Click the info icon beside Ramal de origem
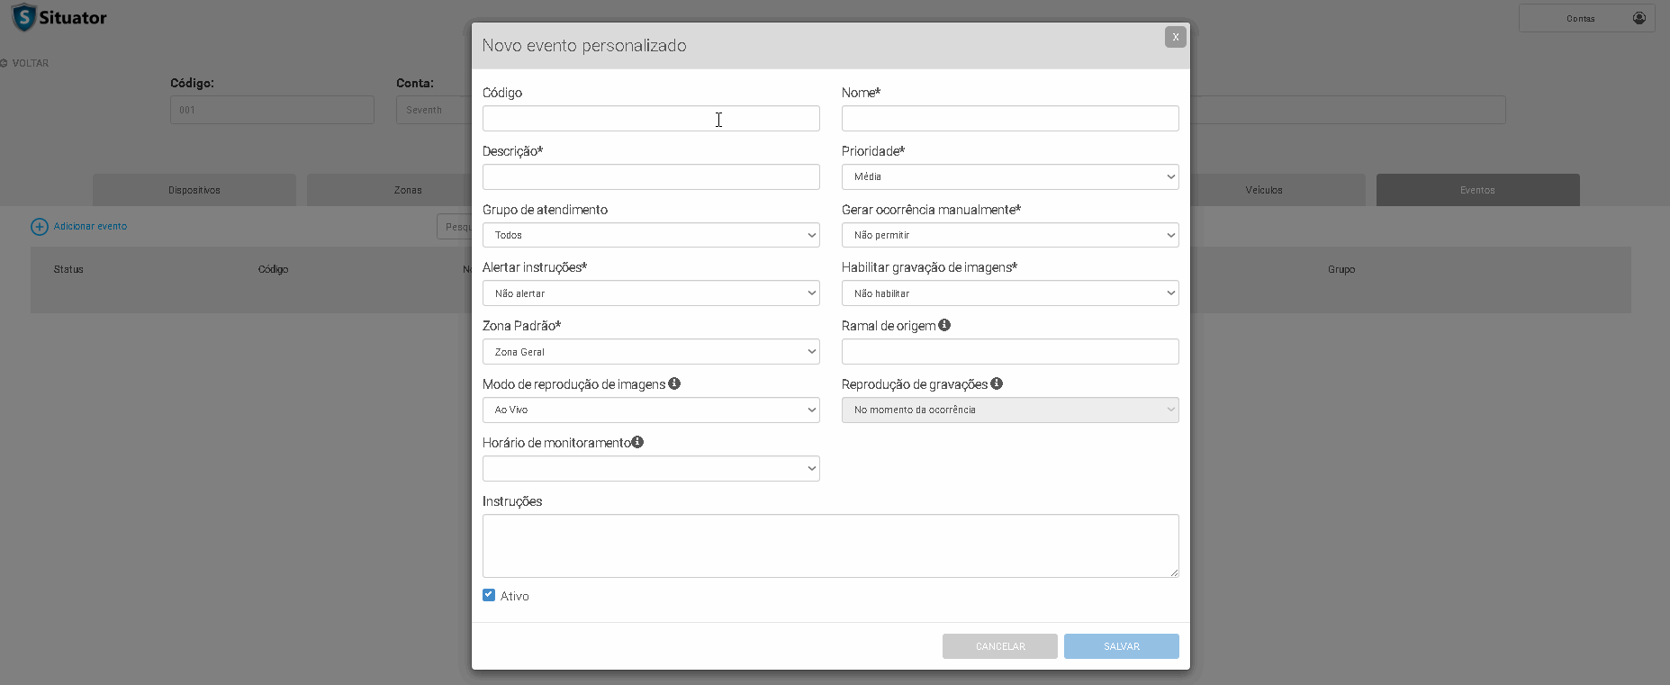Screen dimensions: 1670x685 pos(944,325)
